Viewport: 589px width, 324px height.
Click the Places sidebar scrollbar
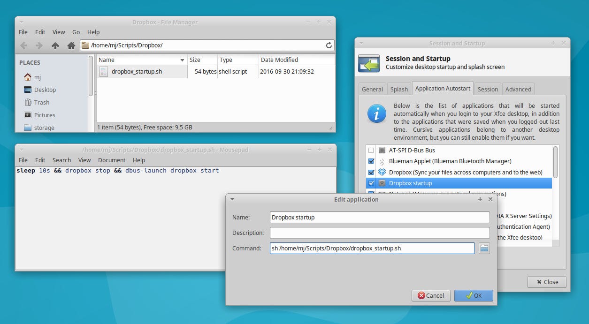pos(91,76)
